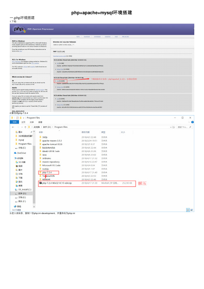Switch to details view using status bar icon
The height and width of the screenshot is (289, 204).
(x=188, y=210)
